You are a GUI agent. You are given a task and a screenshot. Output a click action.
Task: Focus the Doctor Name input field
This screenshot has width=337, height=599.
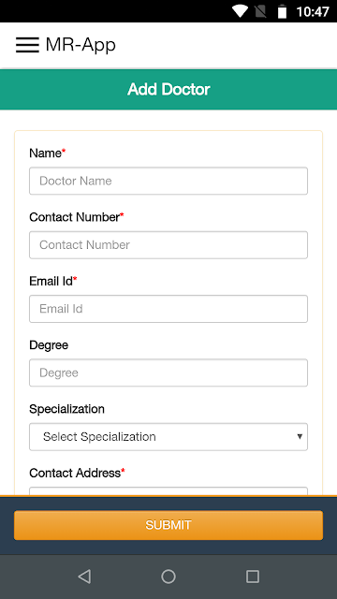pyautogui.click(x=168, y=181)
